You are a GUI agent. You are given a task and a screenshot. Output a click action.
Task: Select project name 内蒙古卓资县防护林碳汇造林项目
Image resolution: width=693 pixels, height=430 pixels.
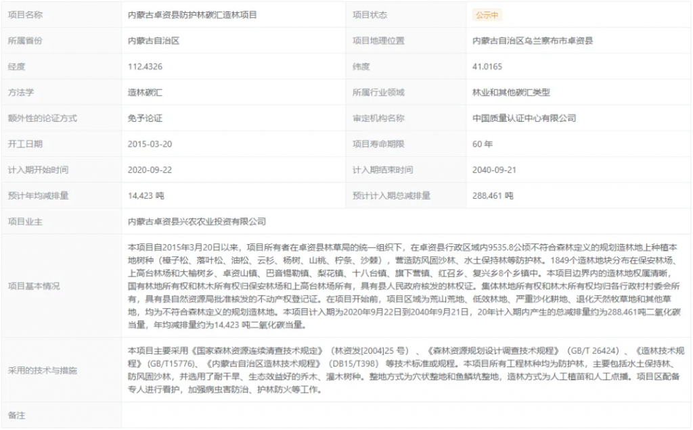tap(192, 15)
